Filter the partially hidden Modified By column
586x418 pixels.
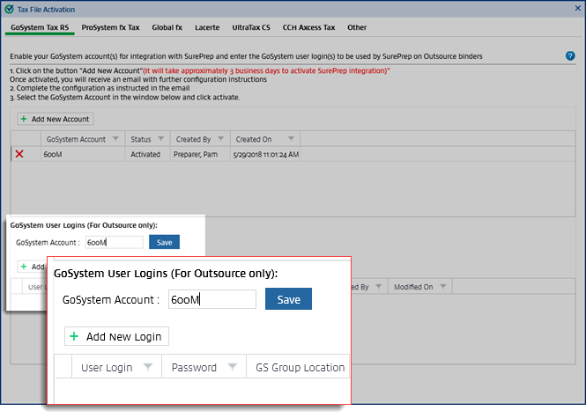[379, 287]
